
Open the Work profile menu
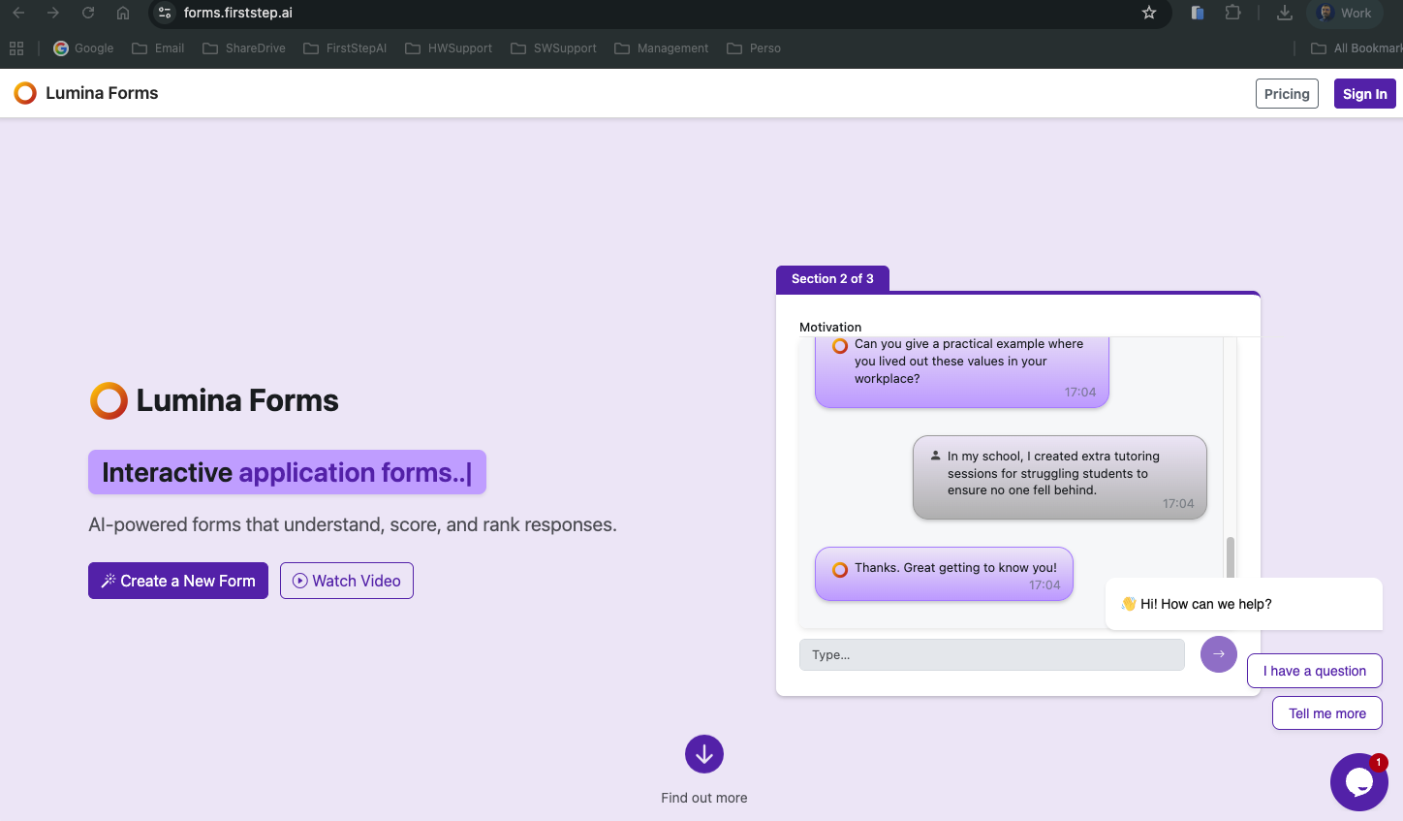coord(1345,13)
